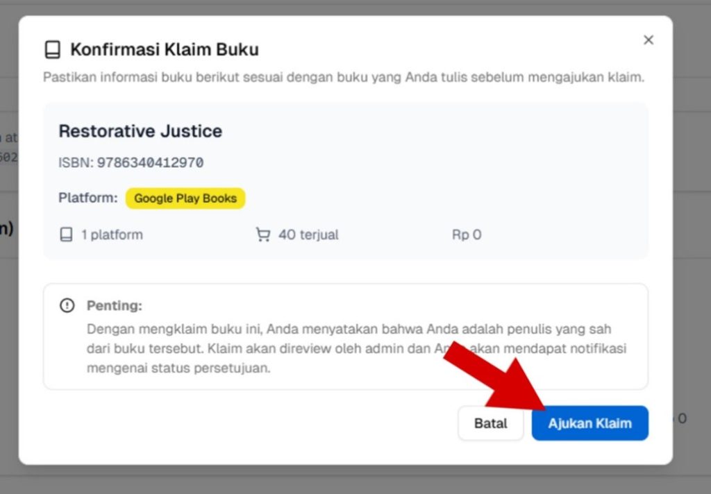Click the alert circle icon beside Penting
The image size is (711, 494).
(x=67, y=305)
